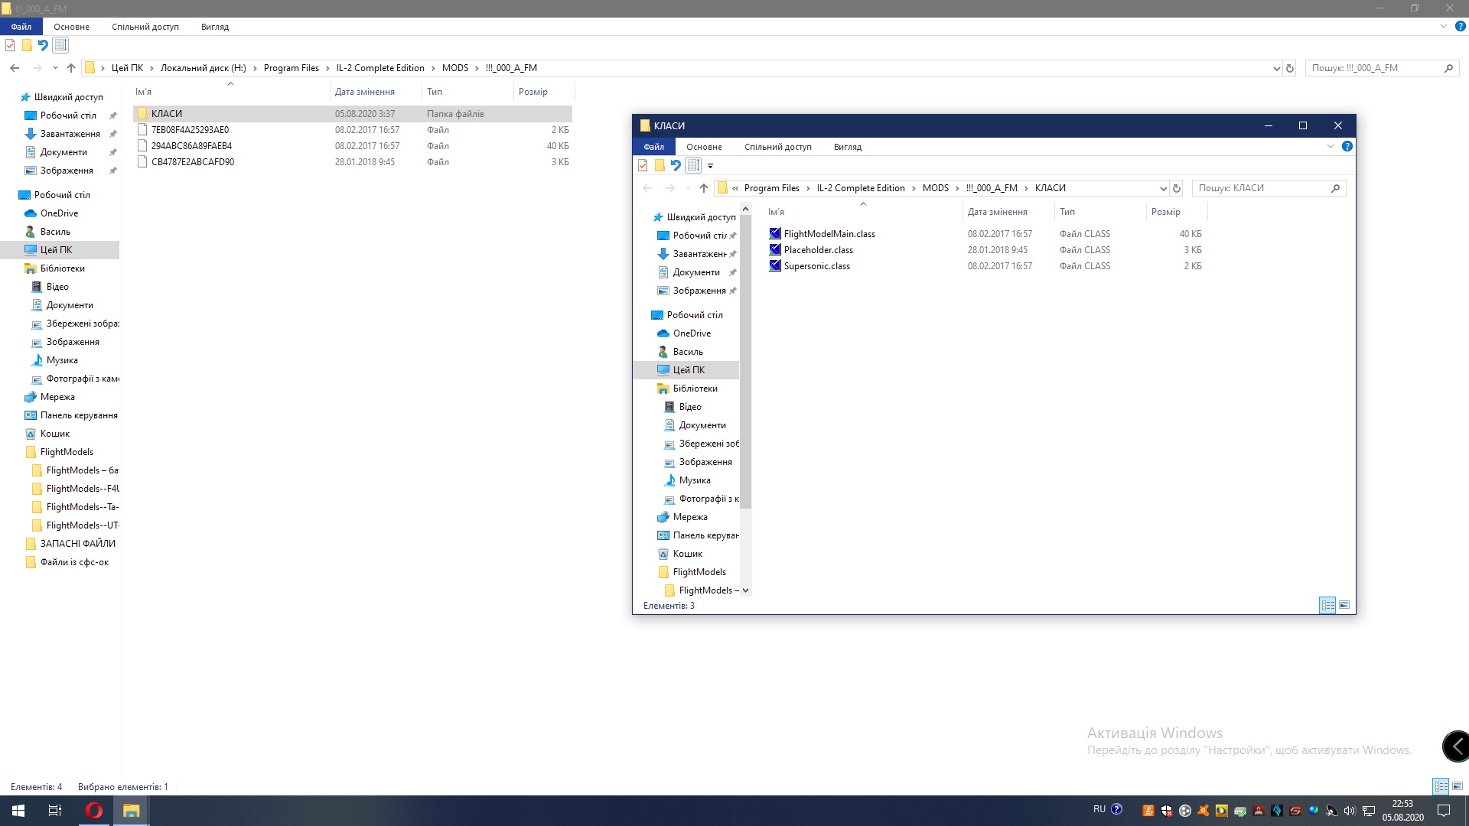Screen dimensions: 1469x826
Task: Click Task View button on taskbar
Action: click(x=55, y=811)
